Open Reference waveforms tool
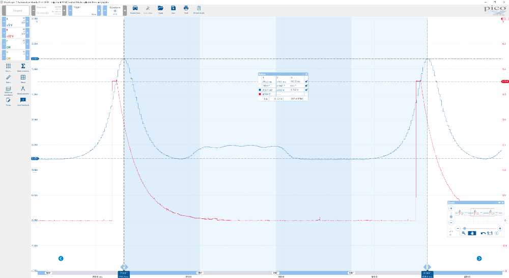The height and width of the screenshot is (278, 509). (x=8, y=90)
